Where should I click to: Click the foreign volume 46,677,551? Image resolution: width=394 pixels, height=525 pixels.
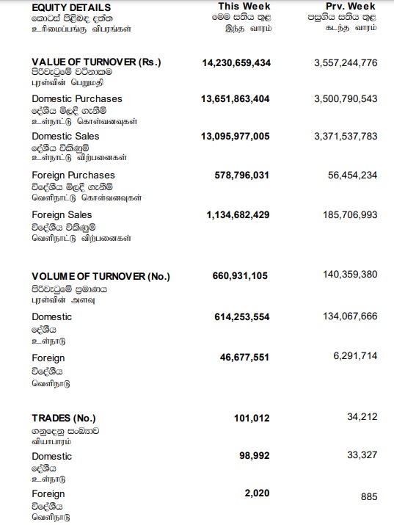pyautogui.click(x=244, y=358)
